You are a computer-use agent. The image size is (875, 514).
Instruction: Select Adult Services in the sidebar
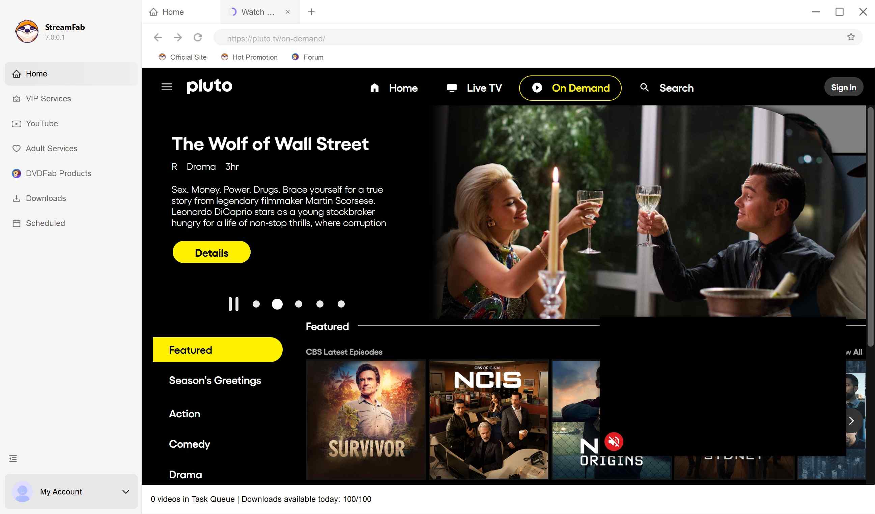tap(51, 149)
